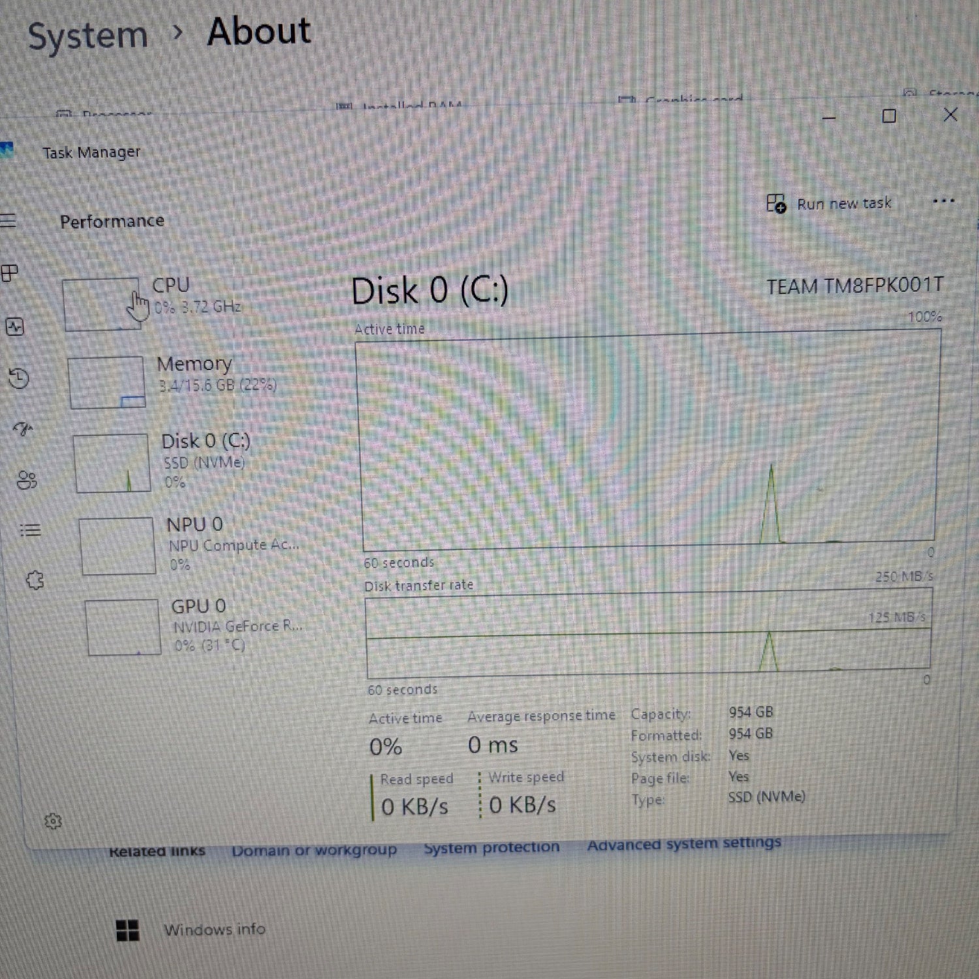This screenshot has width=979, height=979.
Task: Open Advanced system settings link in Settings
Action: click(683, 843)
